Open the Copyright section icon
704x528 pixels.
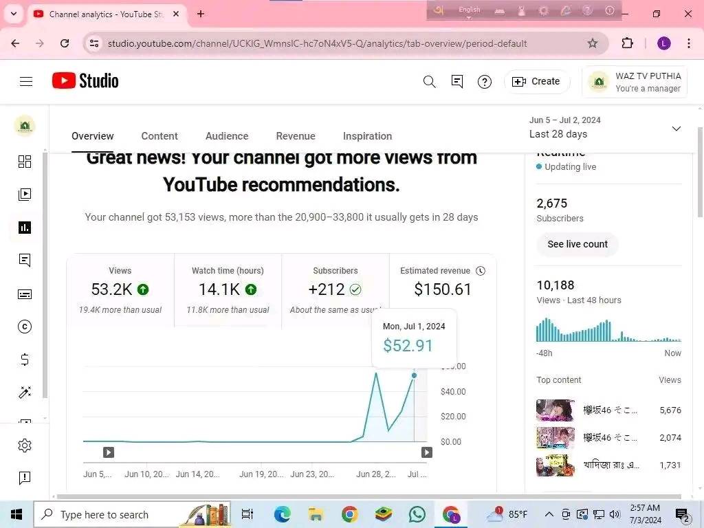pos(25,327)
